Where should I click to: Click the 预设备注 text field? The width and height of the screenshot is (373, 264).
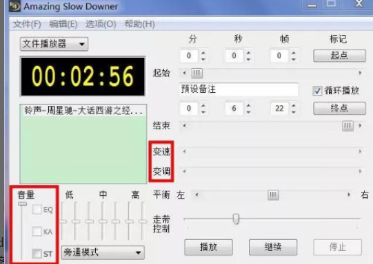(239, 89)
